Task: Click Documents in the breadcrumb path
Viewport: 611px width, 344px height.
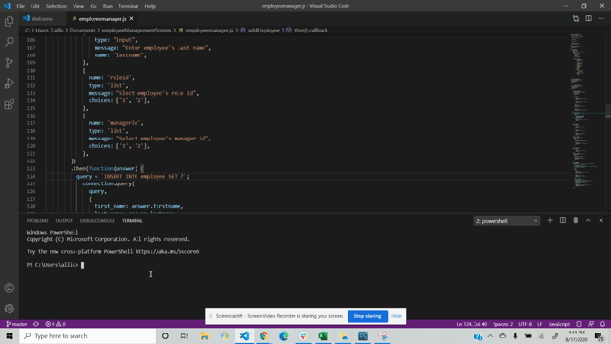Action: 82,30
